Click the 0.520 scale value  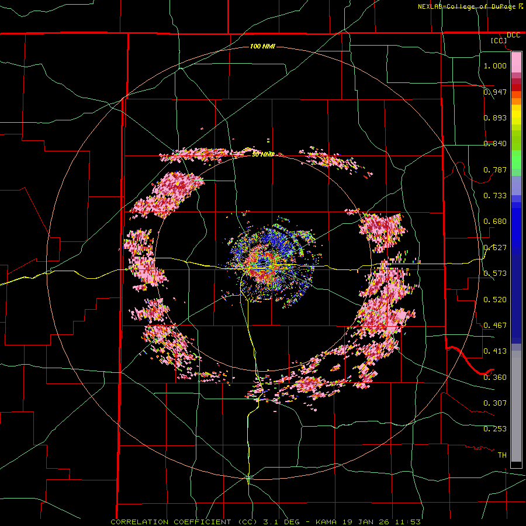coord(495,300)
